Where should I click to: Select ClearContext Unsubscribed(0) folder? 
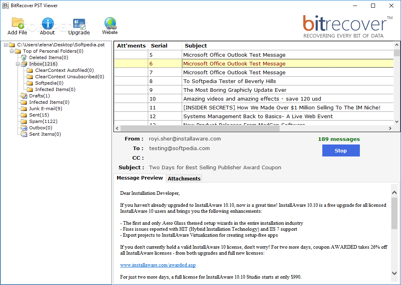[69, 77]
